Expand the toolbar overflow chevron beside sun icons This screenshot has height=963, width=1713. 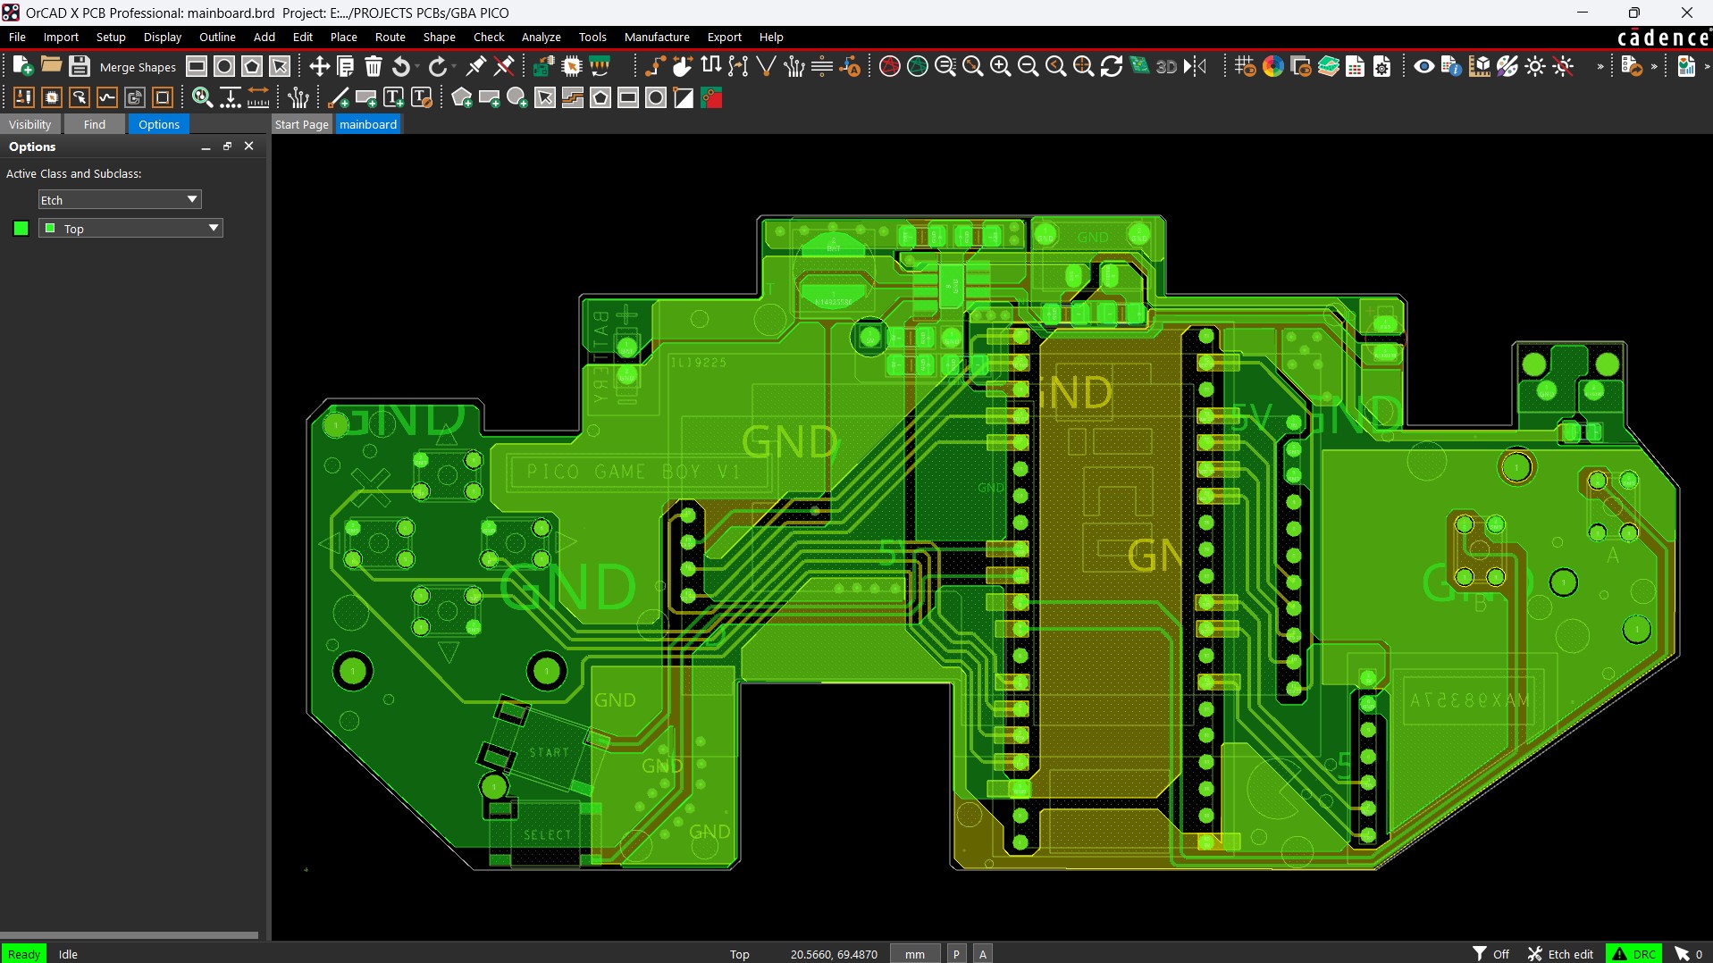[1600, 66]
